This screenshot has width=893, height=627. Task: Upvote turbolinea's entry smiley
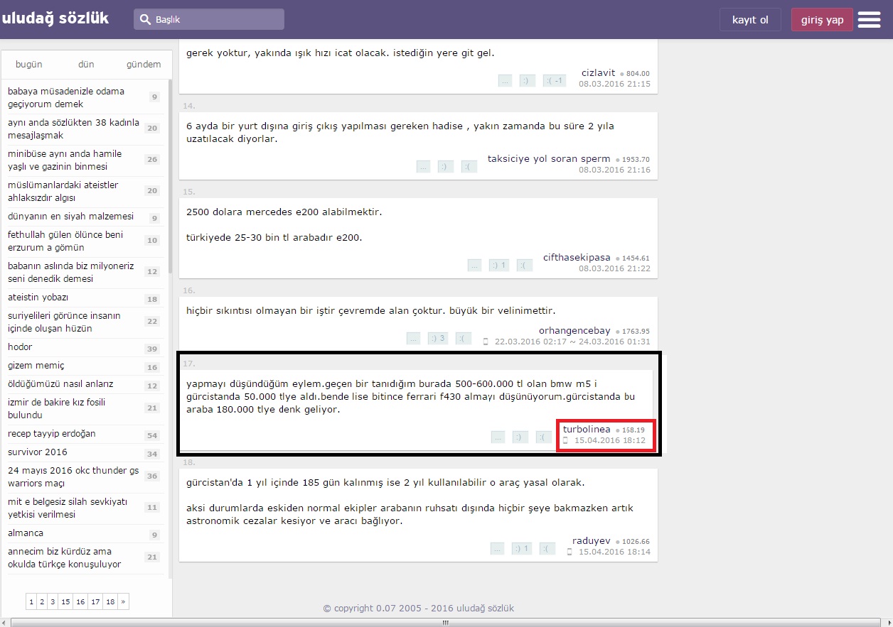pos(520,437)
